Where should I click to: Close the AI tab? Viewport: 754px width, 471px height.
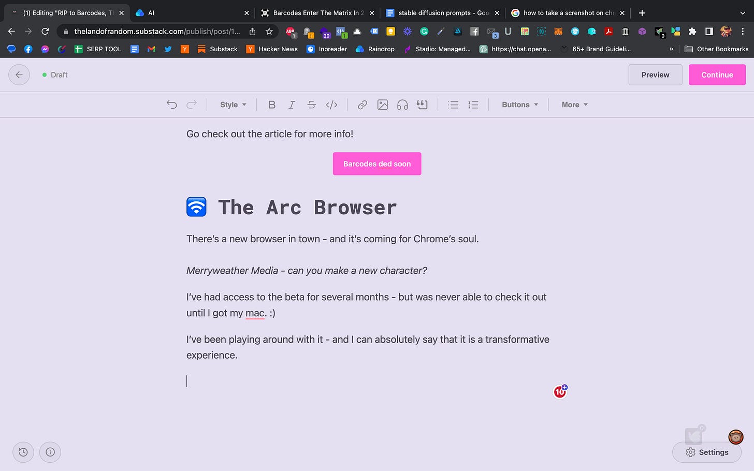(x=247, y=13)
